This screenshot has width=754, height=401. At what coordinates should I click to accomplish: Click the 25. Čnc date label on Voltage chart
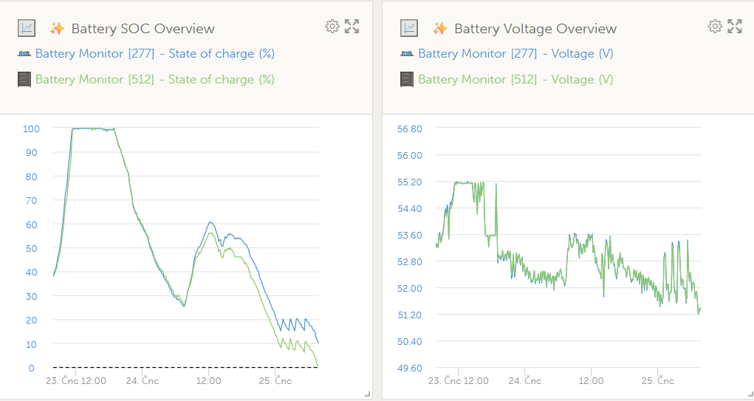tap(657, 381)
